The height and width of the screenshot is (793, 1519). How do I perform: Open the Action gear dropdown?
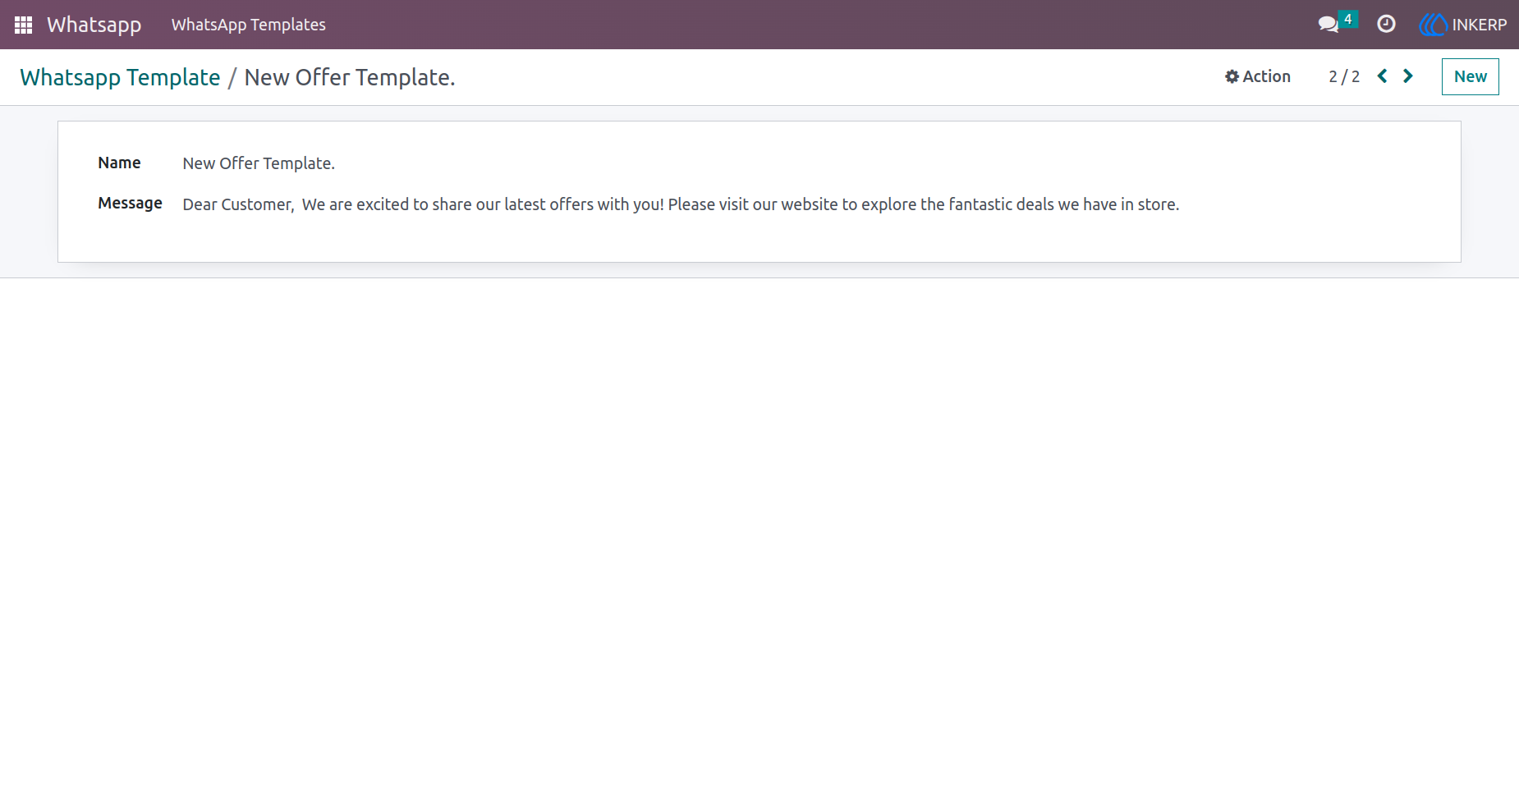click(x=1258, y=76)
